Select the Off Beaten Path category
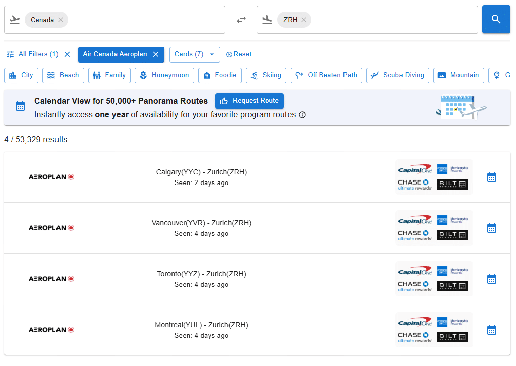 326,75
